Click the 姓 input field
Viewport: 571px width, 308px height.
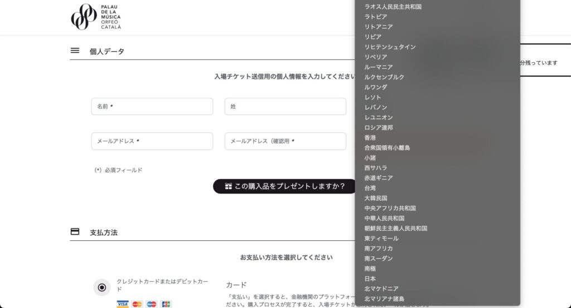[285, 107]
